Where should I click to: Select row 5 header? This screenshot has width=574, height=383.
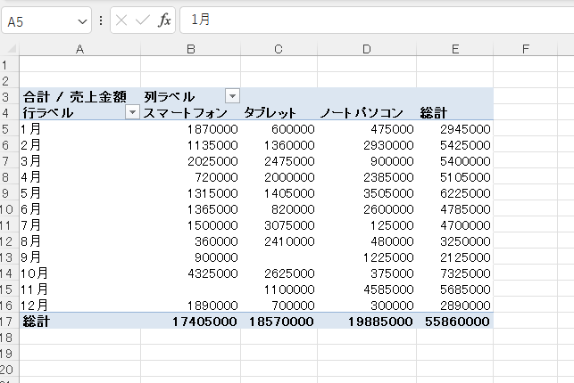(10, 129)
